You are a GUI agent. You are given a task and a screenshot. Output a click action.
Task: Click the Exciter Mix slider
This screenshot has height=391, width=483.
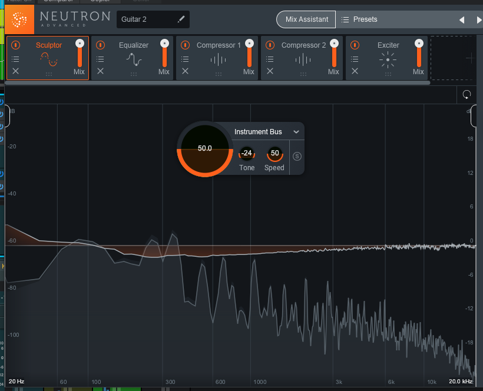[419, 53]
